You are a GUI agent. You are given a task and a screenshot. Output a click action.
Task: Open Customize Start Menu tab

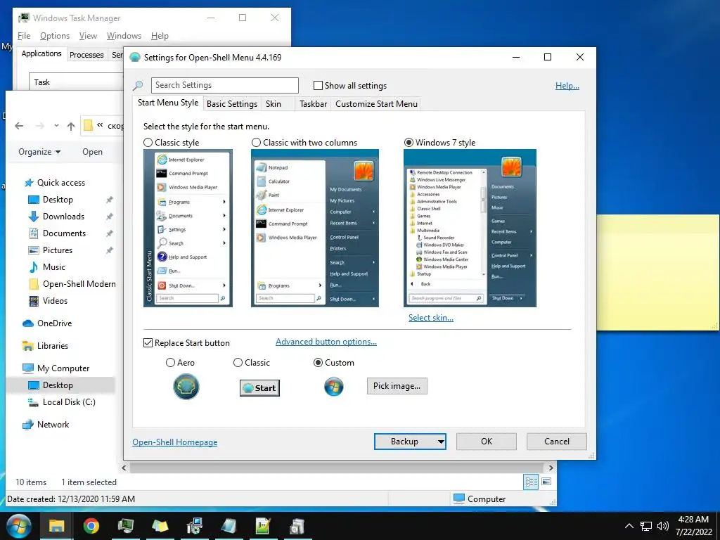377,104
